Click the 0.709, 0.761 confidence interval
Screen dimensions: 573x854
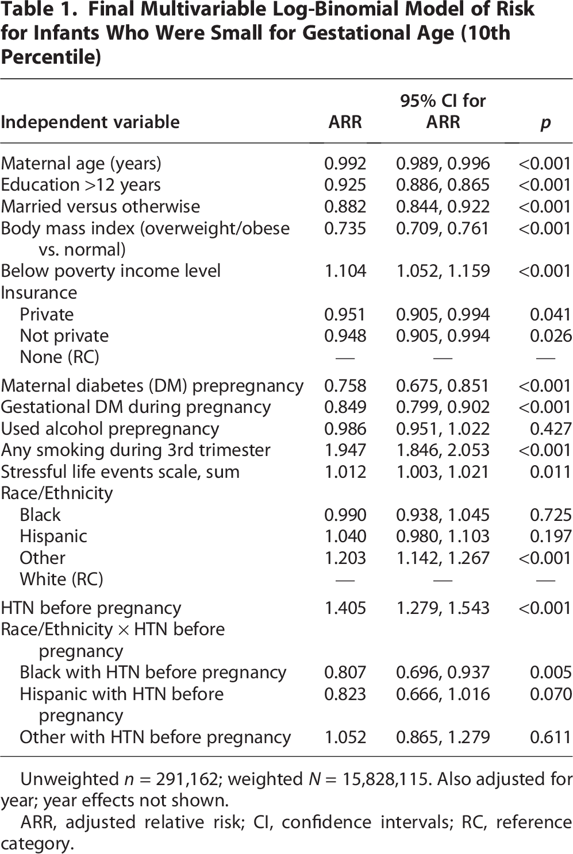pos(443,228)
